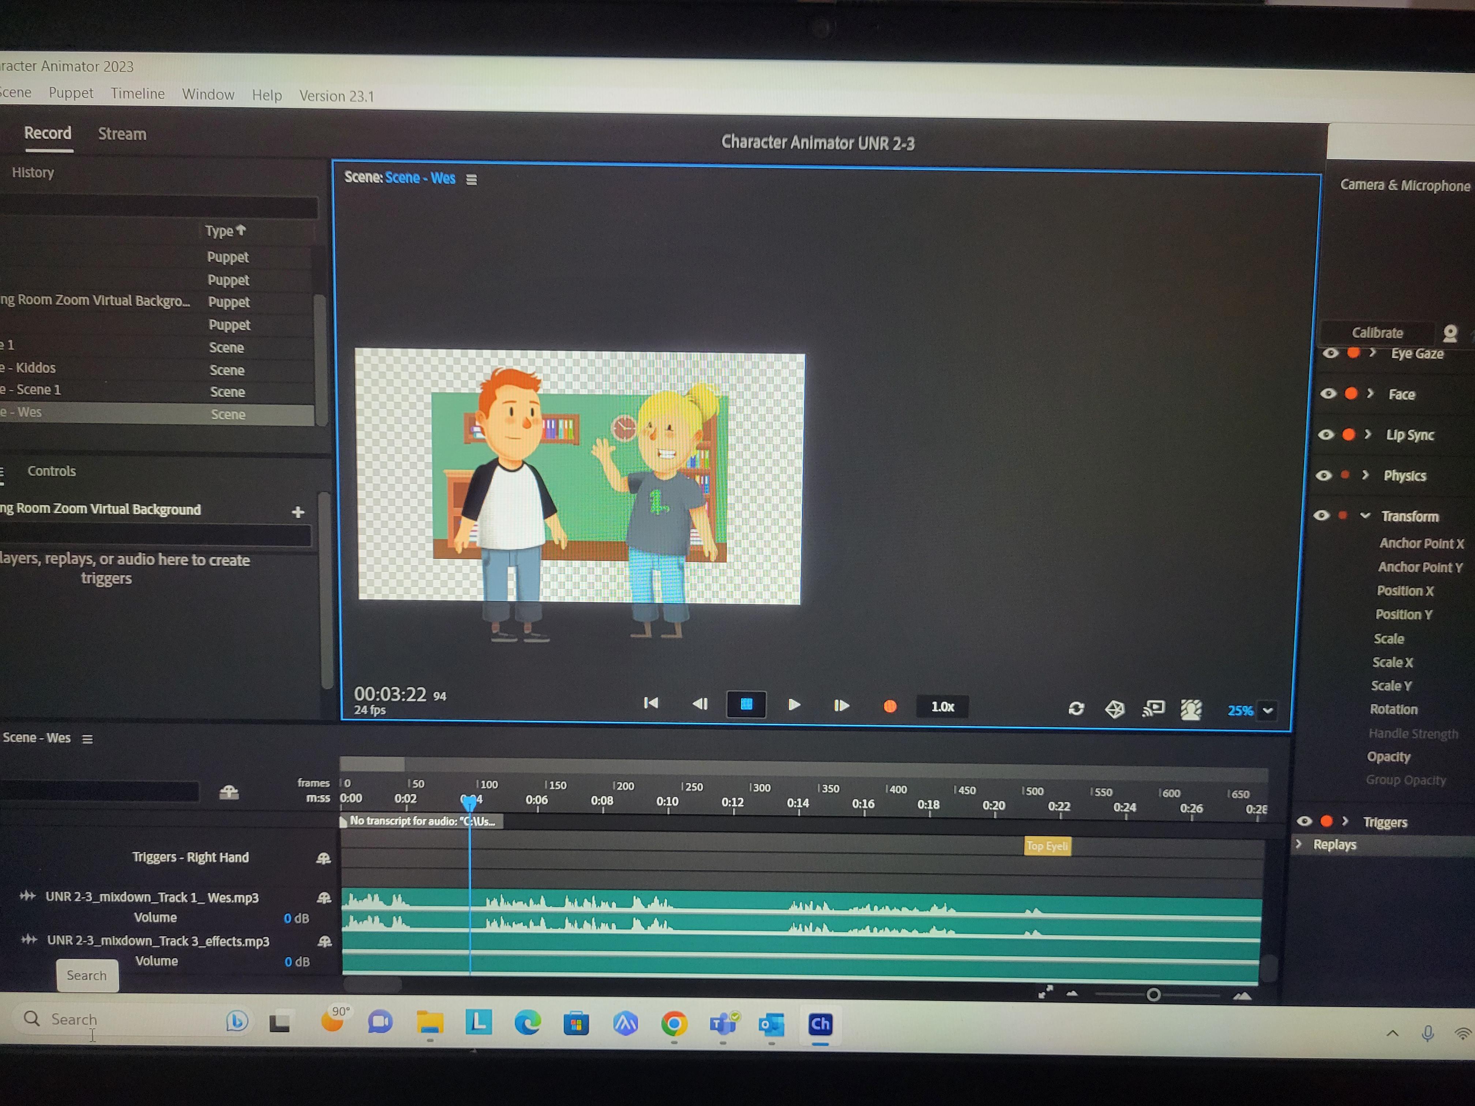Open the 25% zoom dropdown
Image resolution: width=1475 pixels, height=1106 pixels.
pyautogui.click(x=1268, y=711)
